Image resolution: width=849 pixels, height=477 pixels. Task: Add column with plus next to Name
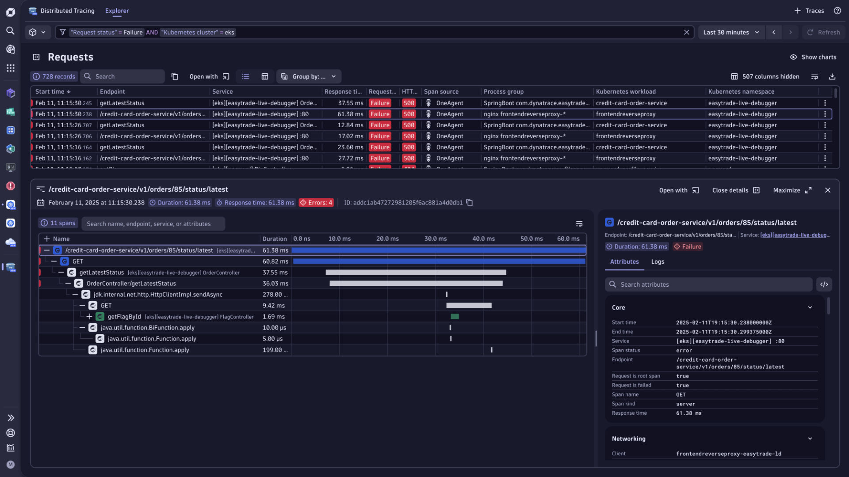pos(47,239)
